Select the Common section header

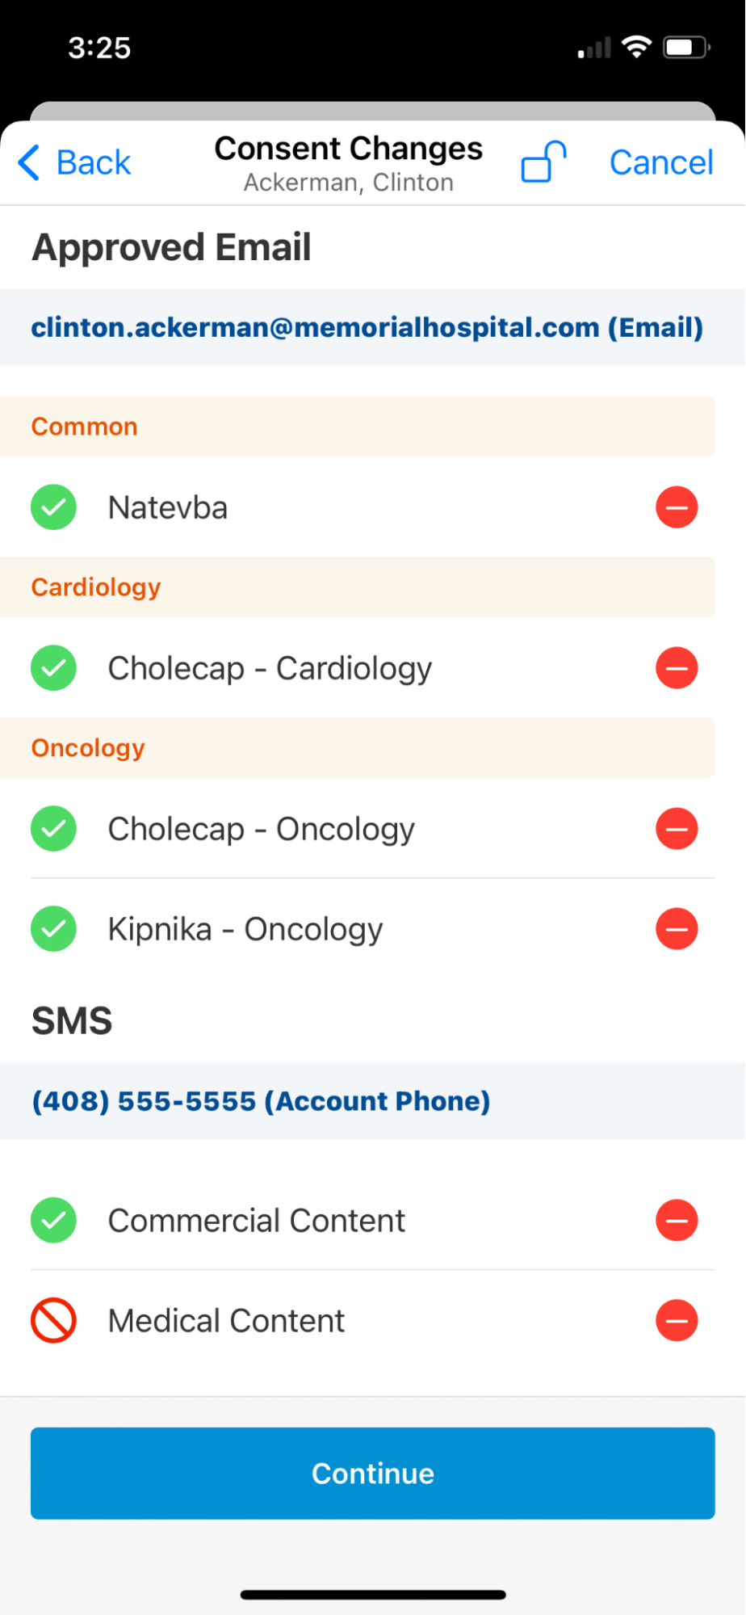(357, 426)
